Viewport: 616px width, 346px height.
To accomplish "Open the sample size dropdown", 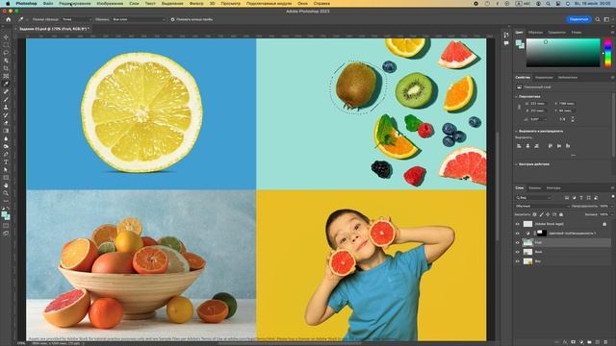I will (77, 19).
